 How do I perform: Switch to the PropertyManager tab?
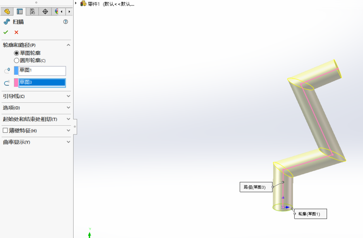[20, 11]
